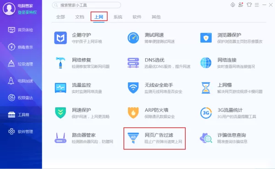Click the upgrade arrow icon in title bar
Viewport: 275px width, 169px height.
click(233, 5)
